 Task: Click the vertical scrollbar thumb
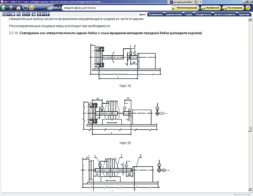250,129
